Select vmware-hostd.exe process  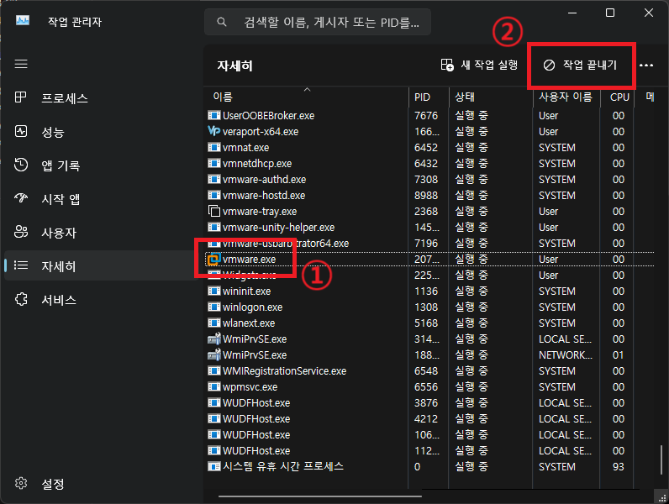(430, 195)
